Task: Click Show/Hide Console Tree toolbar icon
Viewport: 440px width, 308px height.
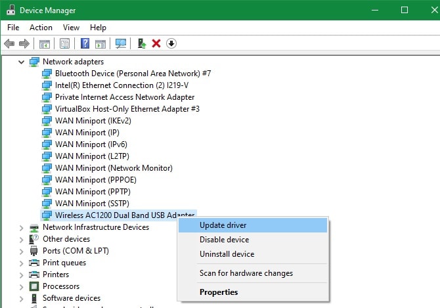Action: [x=45, y=44]
